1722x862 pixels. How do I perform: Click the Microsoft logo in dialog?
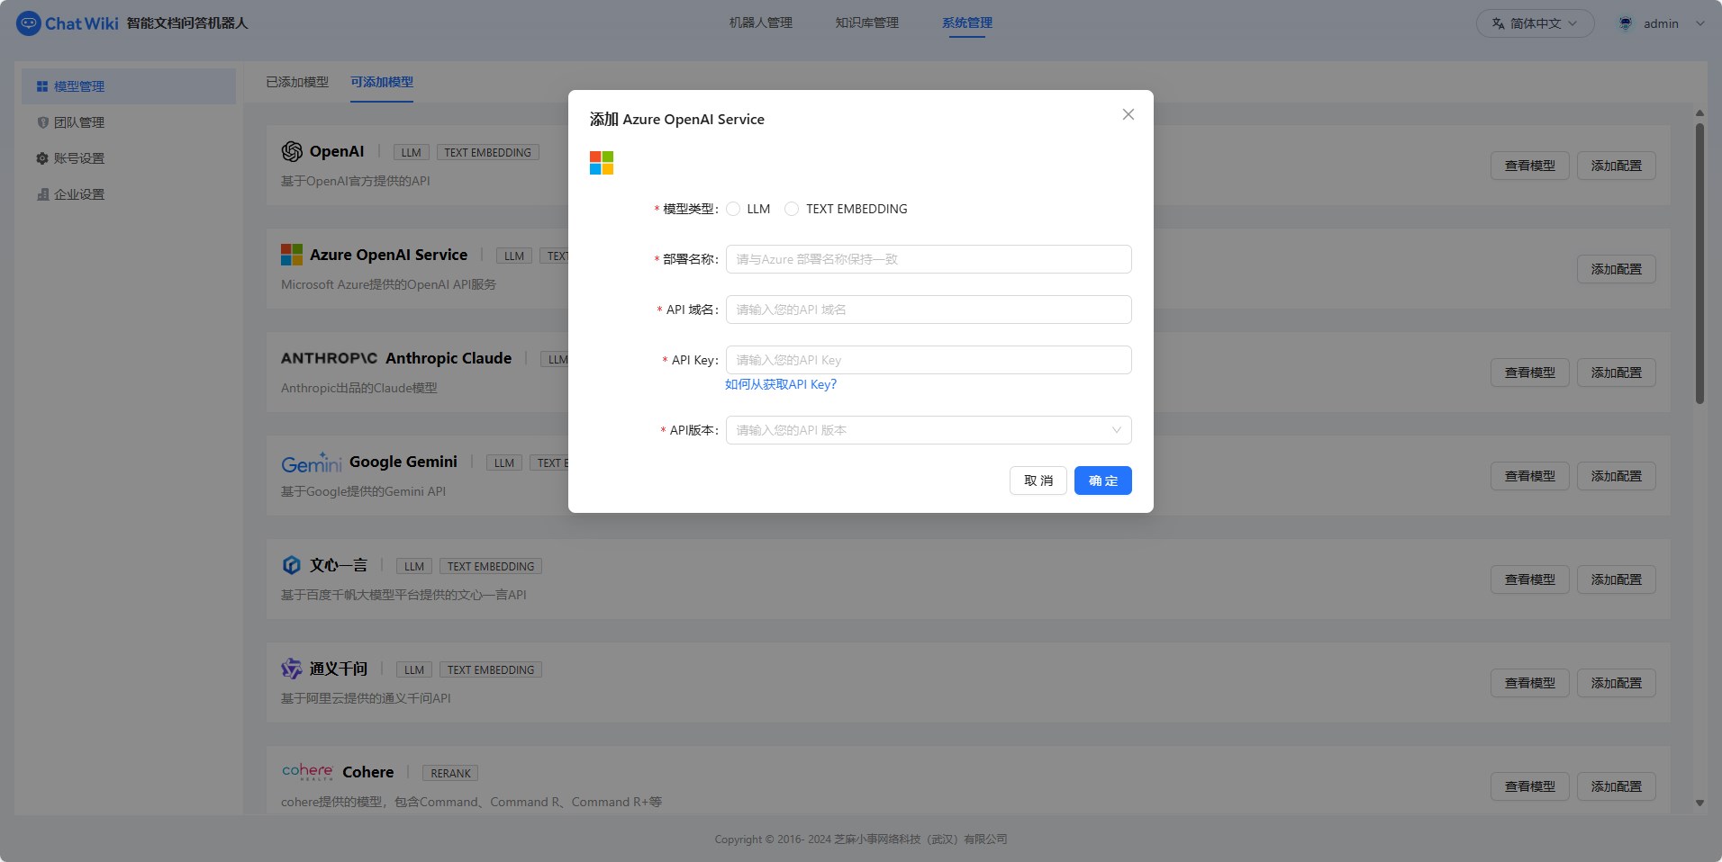(x=602, y=163)
